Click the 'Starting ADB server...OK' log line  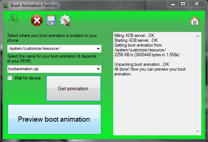pyautogui.click(x=136, y=40)
